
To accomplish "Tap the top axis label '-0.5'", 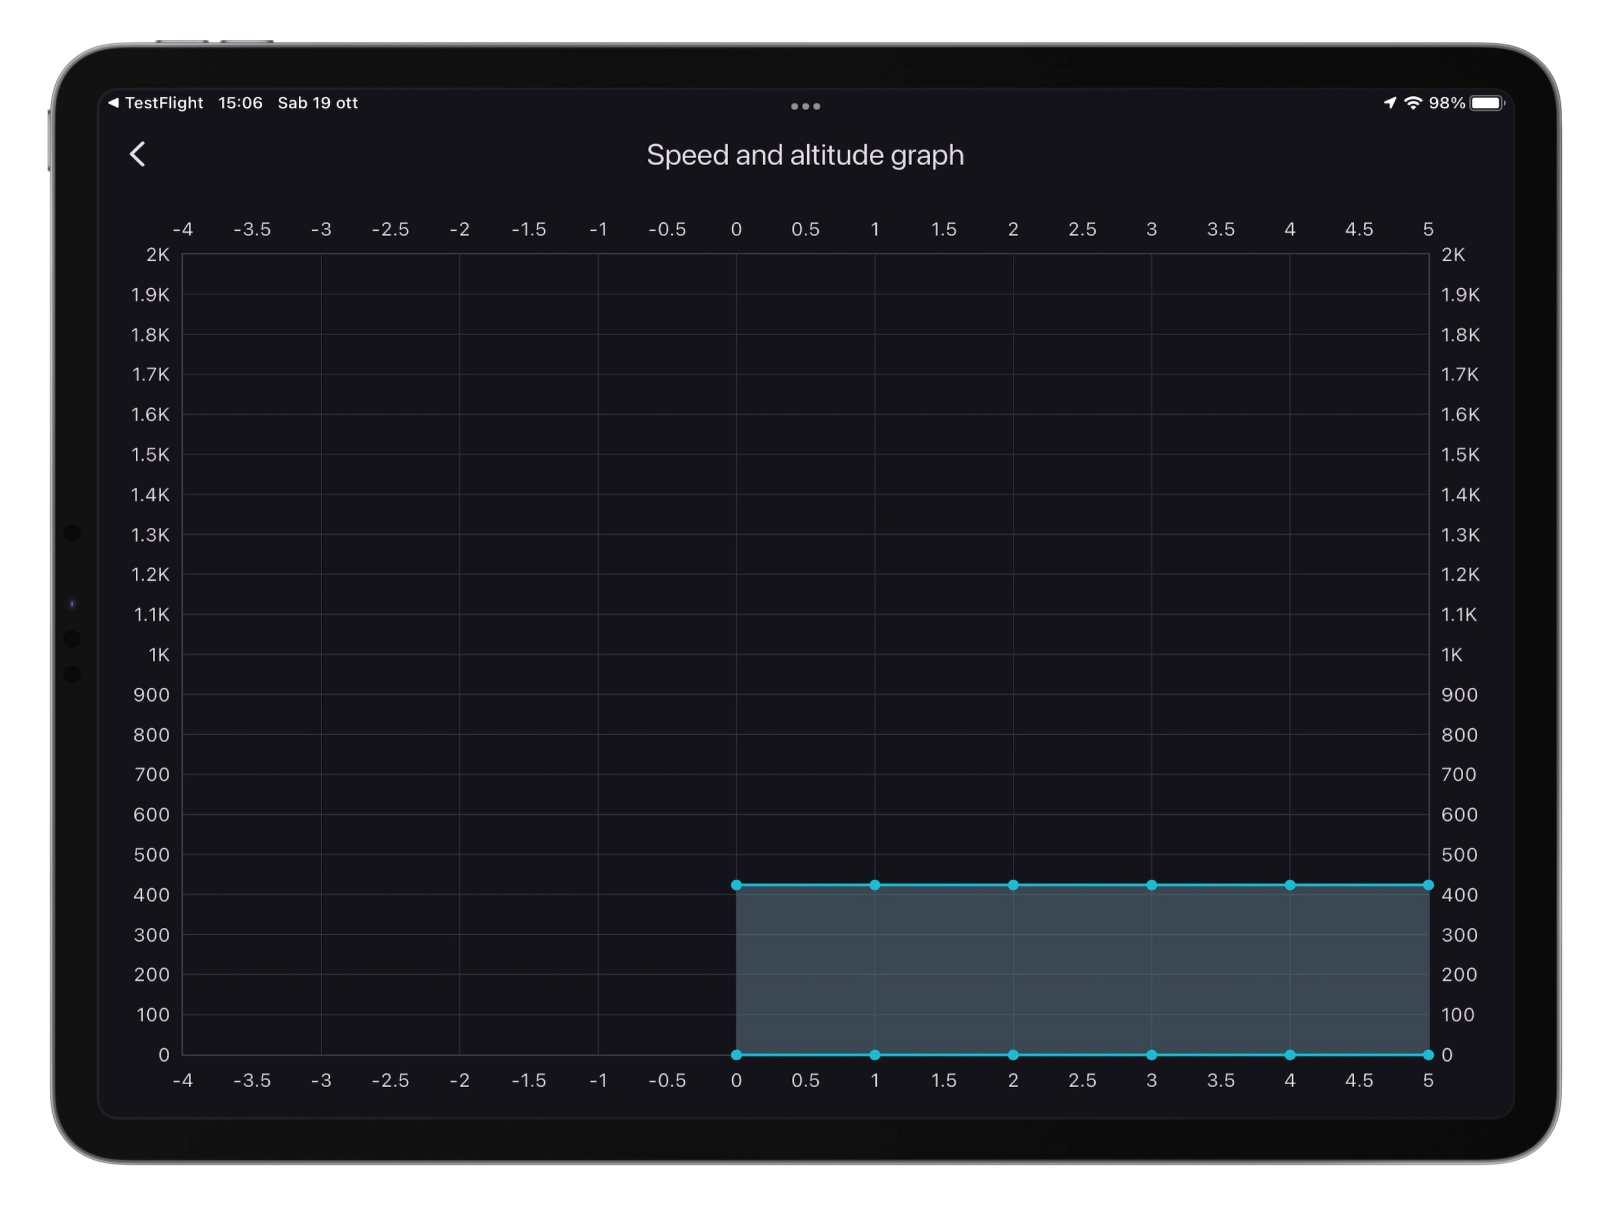I will click(x=668, y=230).
